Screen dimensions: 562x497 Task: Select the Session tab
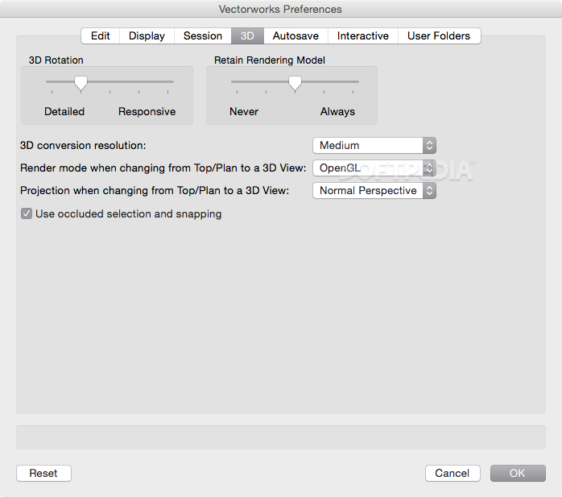[x=203, y=36]
